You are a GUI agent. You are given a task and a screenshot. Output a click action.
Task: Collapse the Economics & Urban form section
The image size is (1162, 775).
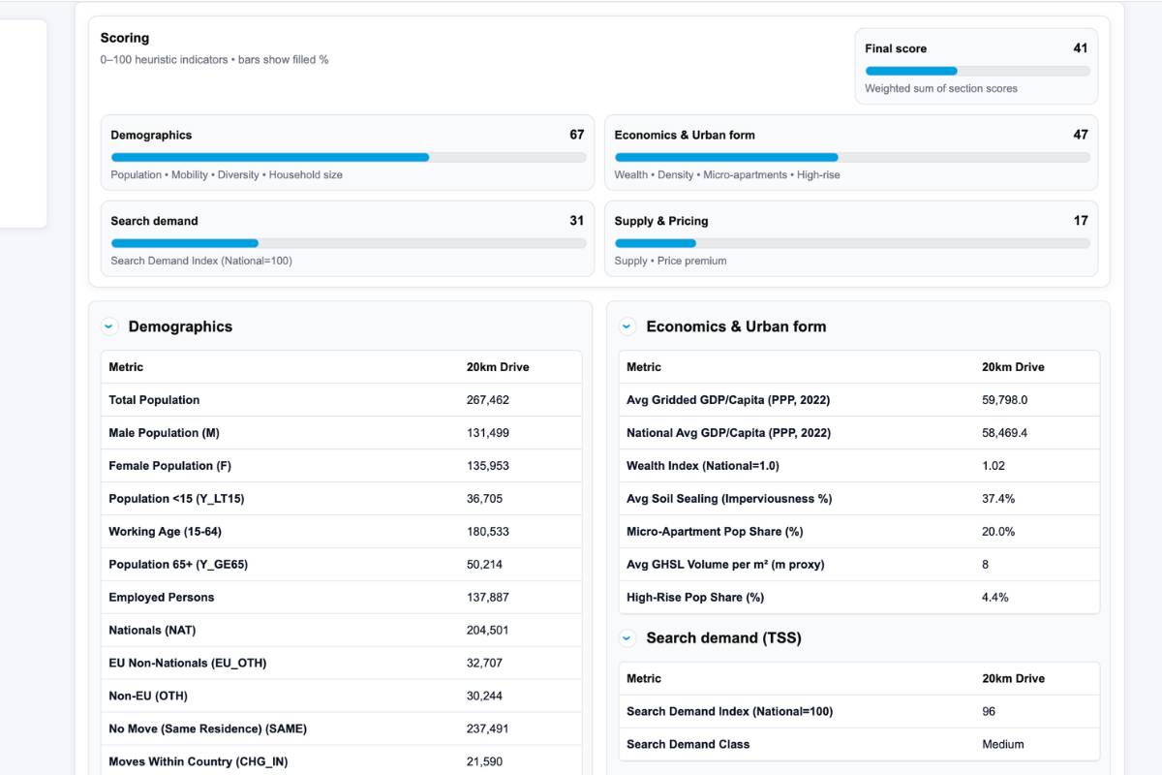tap(626, 326)
